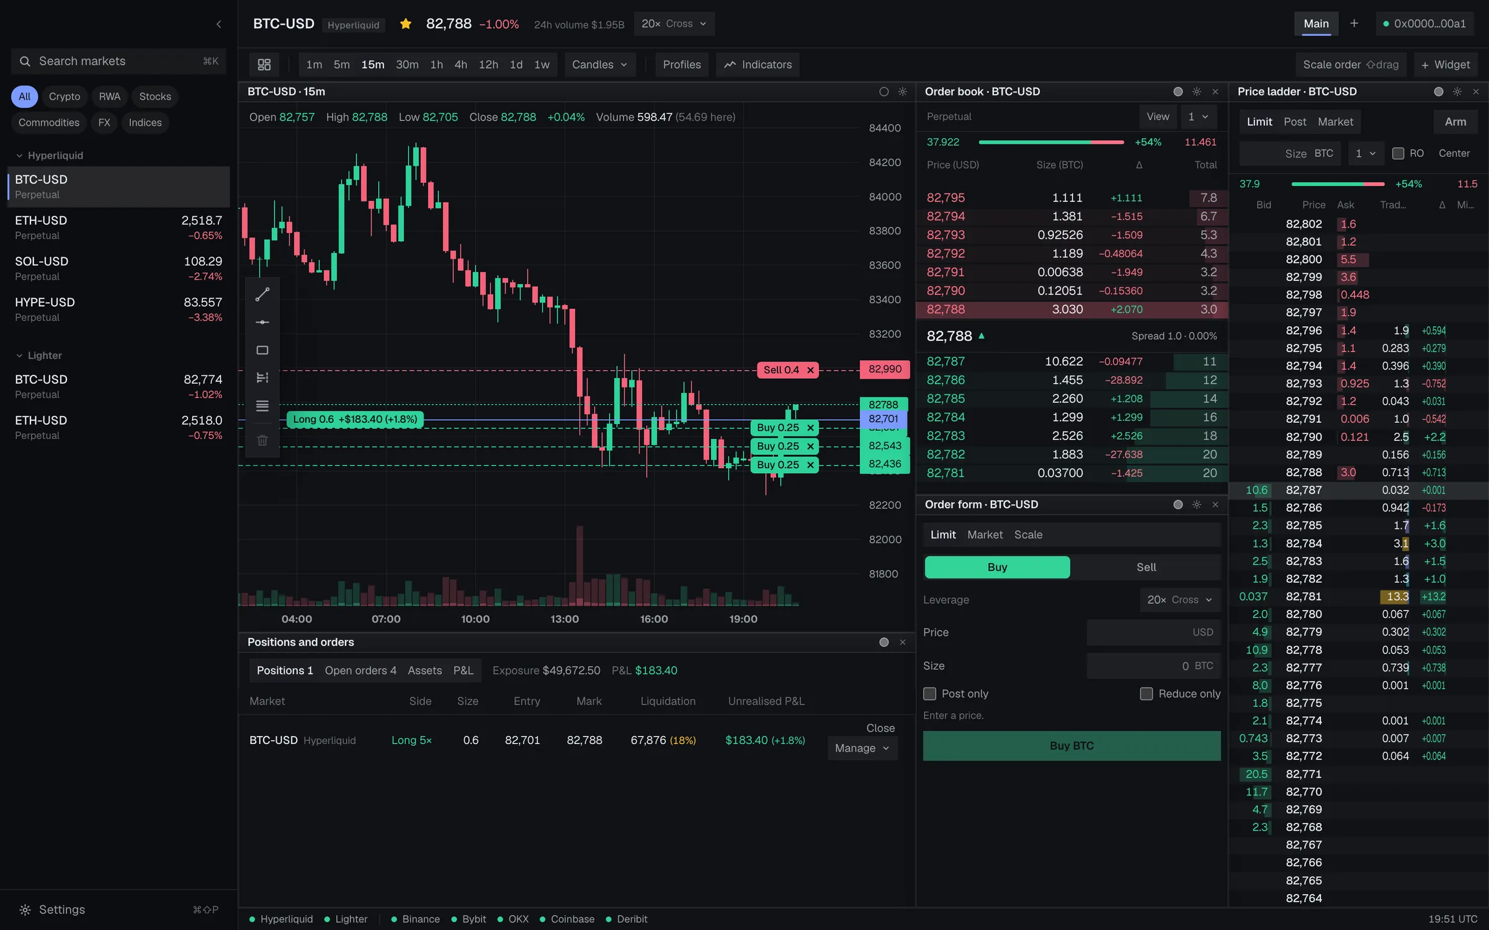The width and height of the screenshot is (1489, 930).
Task: Open the order book grouping dropdown
Action: 1199,117
